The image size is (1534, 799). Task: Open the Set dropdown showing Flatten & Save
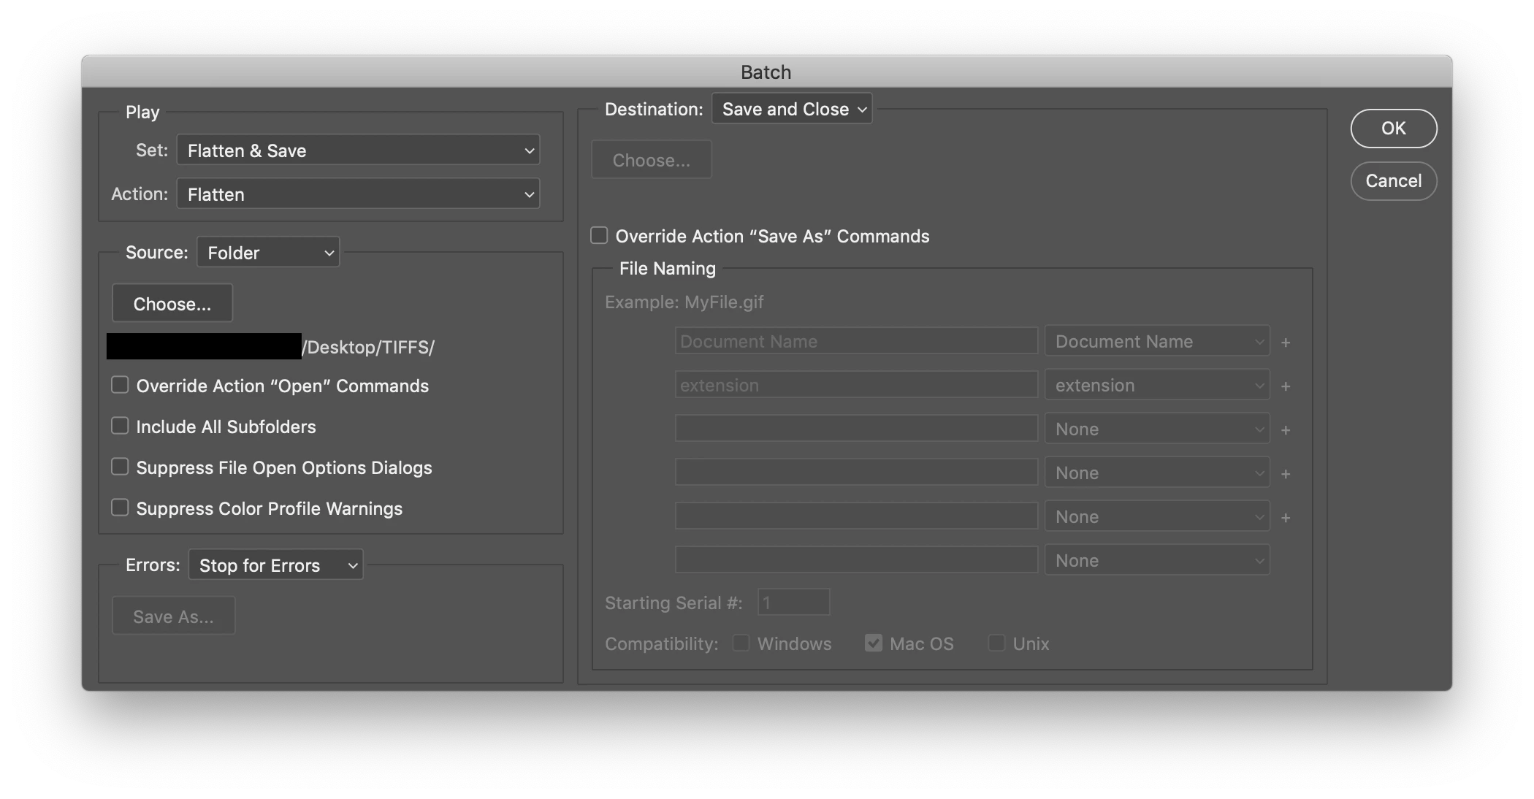click(358, 150)
